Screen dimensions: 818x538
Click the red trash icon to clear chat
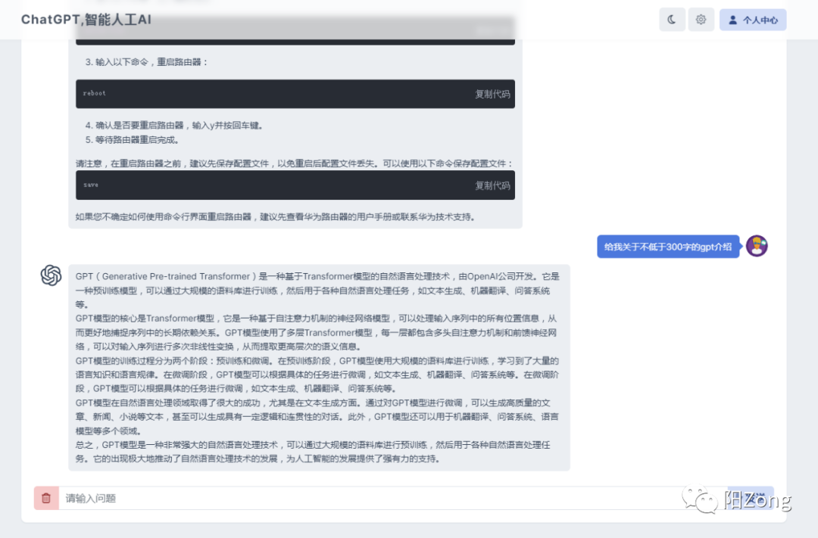[46, 498]
